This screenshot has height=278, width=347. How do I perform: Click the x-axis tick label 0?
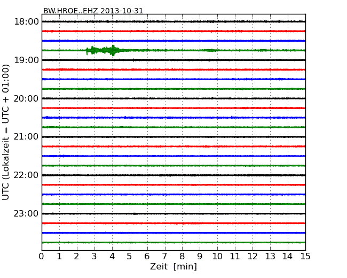pyautogui.click(x=42, y=257)
